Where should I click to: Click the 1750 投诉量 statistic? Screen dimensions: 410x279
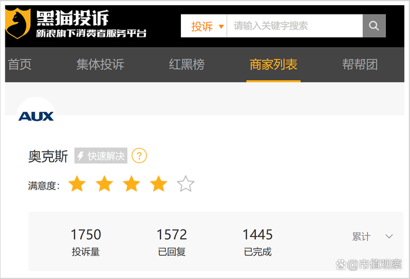86,242
